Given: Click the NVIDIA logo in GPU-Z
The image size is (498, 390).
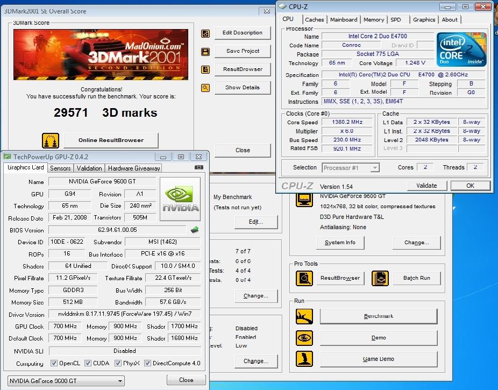Looking at the screenshot, I should coord(180,199).
